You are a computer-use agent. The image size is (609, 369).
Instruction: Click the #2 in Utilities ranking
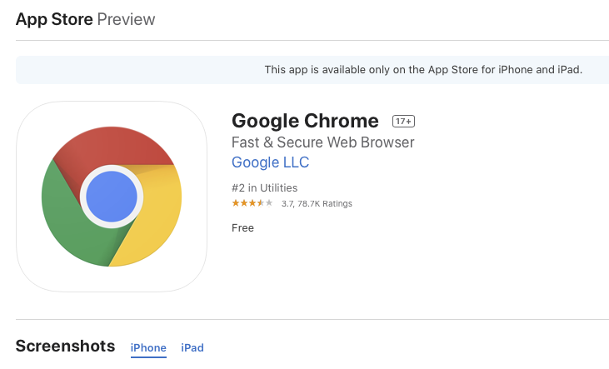click(x=264, y=188)
